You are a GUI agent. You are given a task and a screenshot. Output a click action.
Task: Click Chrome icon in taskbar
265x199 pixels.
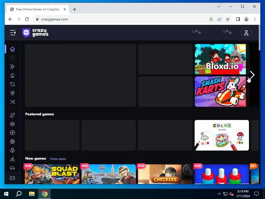click(45, 194)
